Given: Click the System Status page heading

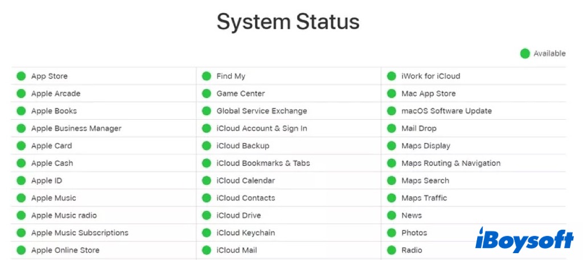Looking at the screenshot, I should pos(288,22).
